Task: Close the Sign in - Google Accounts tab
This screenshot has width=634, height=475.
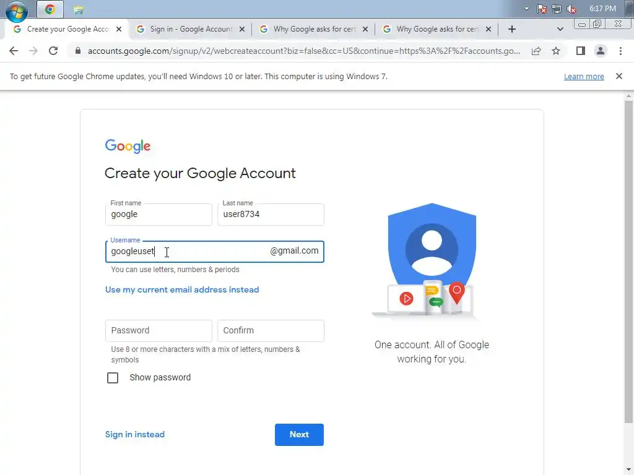Action: pos(242,29)
